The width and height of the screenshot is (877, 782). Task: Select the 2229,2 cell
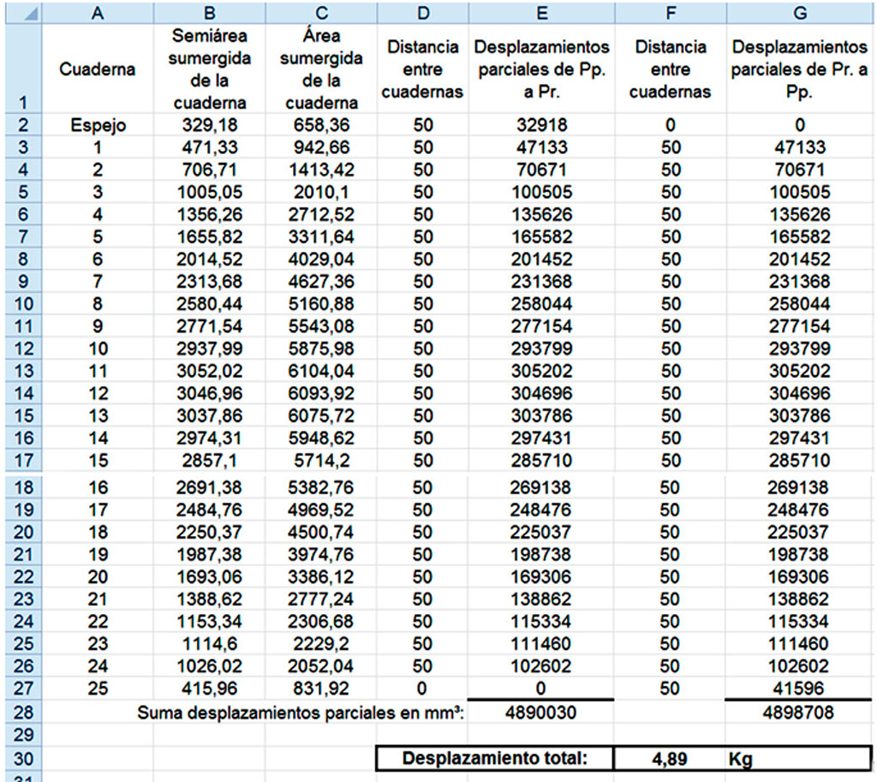pos(321,644)
